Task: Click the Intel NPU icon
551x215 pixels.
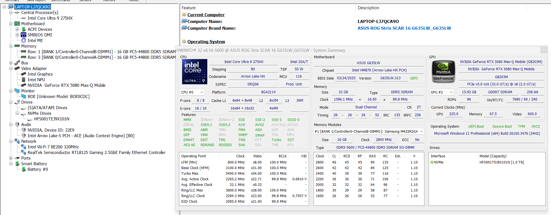Action: 24,80
